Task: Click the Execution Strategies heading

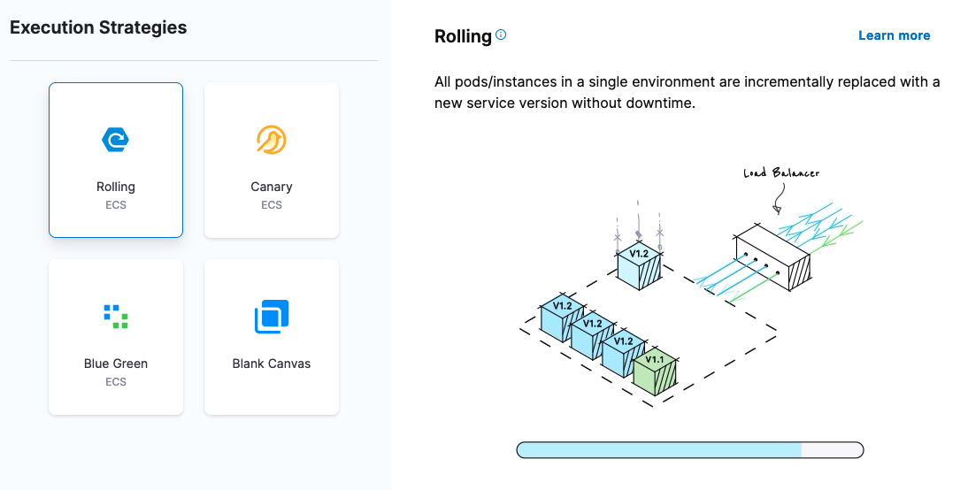Action: point(98,27)
